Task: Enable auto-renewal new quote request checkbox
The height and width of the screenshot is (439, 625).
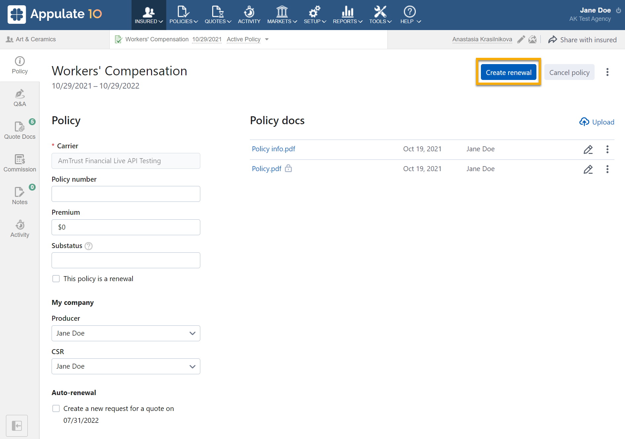Action: point(56,409)
